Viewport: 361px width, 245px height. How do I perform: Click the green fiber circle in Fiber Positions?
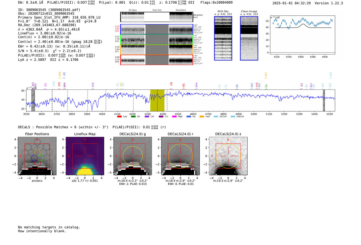point(41,158)
